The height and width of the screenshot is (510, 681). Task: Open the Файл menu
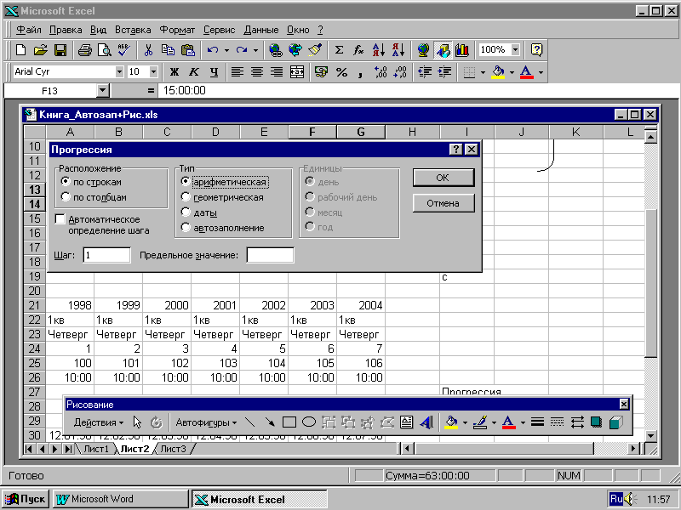29,30
